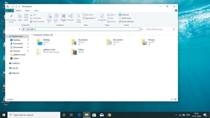The width and height of the screenshot is (210, 118).
Task: Click the History button
Action: tap(111, 21)
